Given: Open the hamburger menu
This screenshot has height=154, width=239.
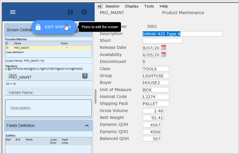Looking at the screenshot, I should click(13, 12).
